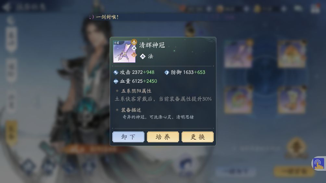The height and width of the screenshot is (183, 326).
Task: Tap the diamond 法 type icon
Action: pyautogui.click(x=143, y=56)
